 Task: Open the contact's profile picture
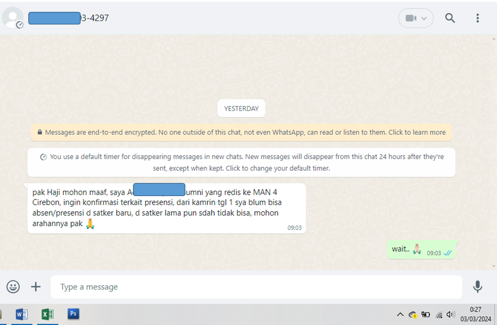tap(13, 18)
